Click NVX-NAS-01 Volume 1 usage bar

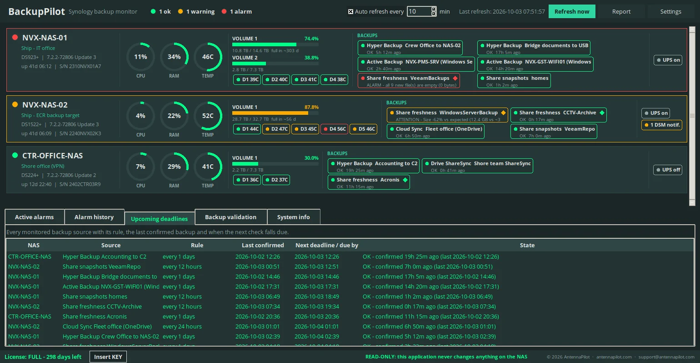point(275,44)
